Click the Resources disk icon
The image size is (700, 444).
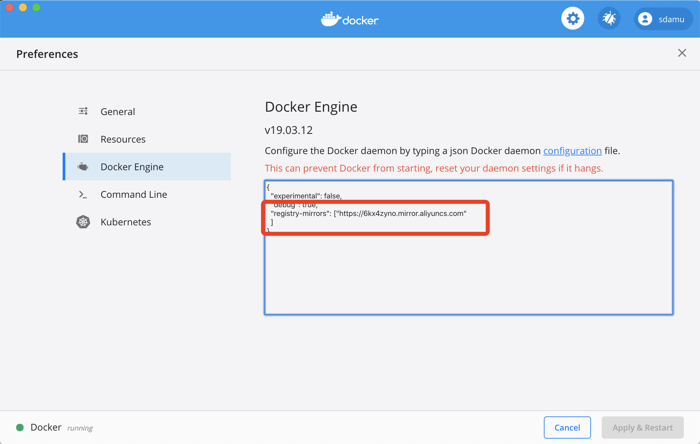pyautogui.click(x=83, y=139)
